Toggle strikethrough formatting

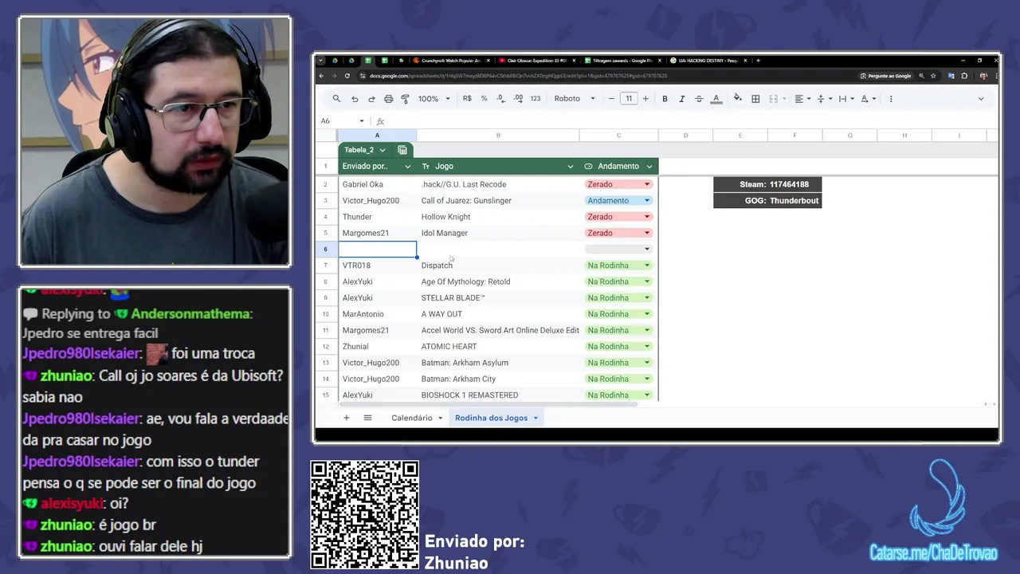699,99
